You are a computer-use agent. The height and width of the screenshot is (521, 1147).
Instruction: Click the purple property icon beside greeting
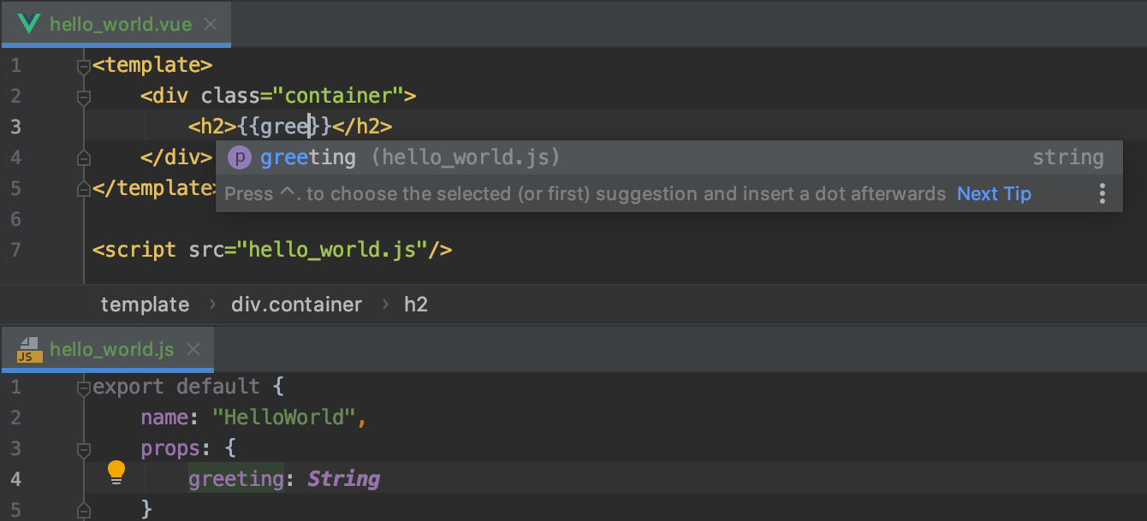(x=241, y=157)
